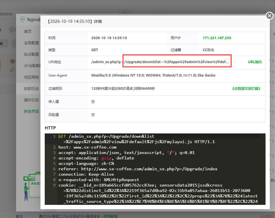Viewport: 275px width, 218px height.
Task: Click the x-requested-with: XMLHttpRequest line
Action: pos(99,180)
